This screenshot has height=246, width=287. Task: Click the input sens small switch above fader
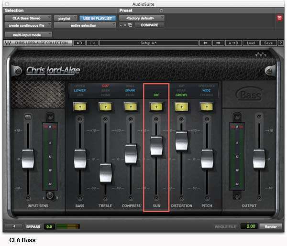click(28, 117)
